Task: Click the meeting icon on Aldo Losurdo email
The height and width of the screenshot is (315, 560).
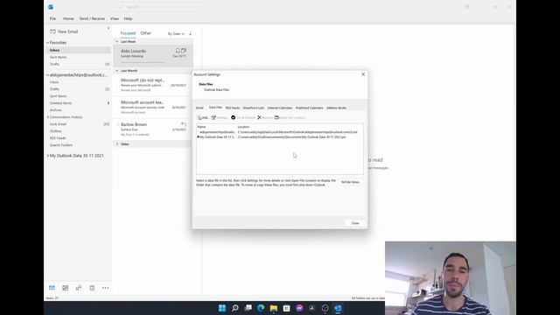Action: click(x=184, y=51)
